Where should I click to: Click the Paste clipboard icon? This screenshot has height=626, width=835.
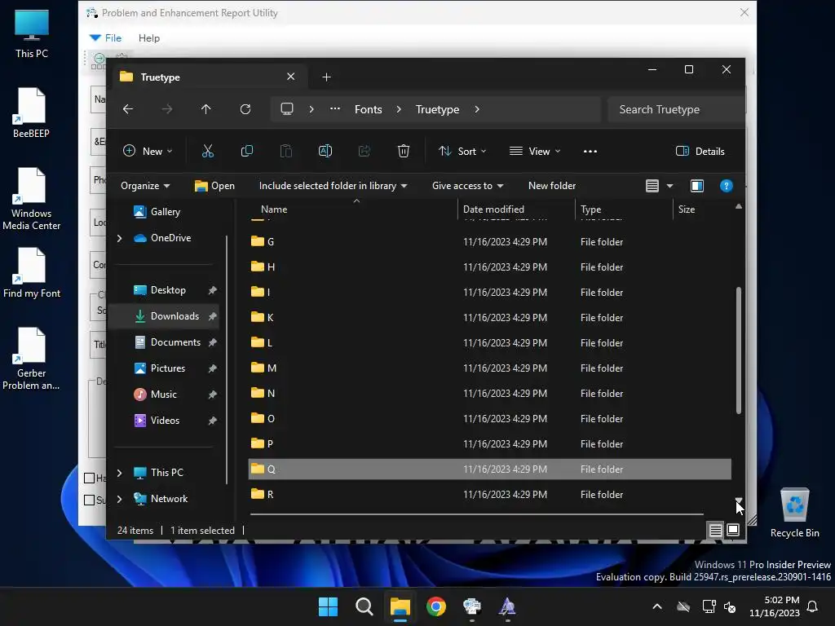(x=286, y=151)
